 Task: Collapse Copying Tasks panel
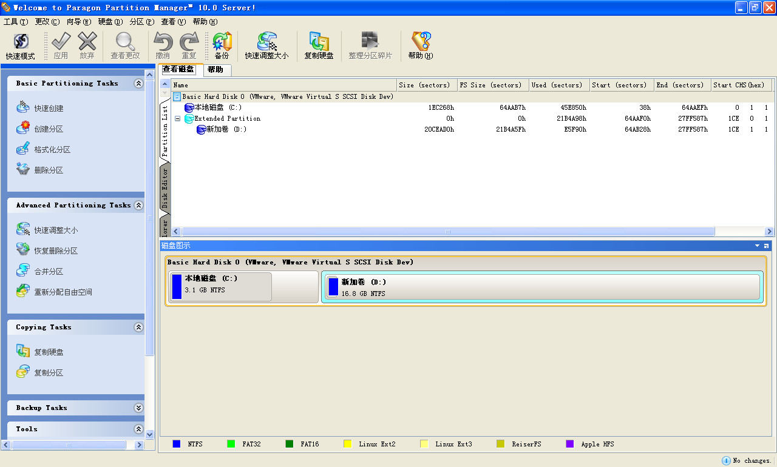(138, 328)
